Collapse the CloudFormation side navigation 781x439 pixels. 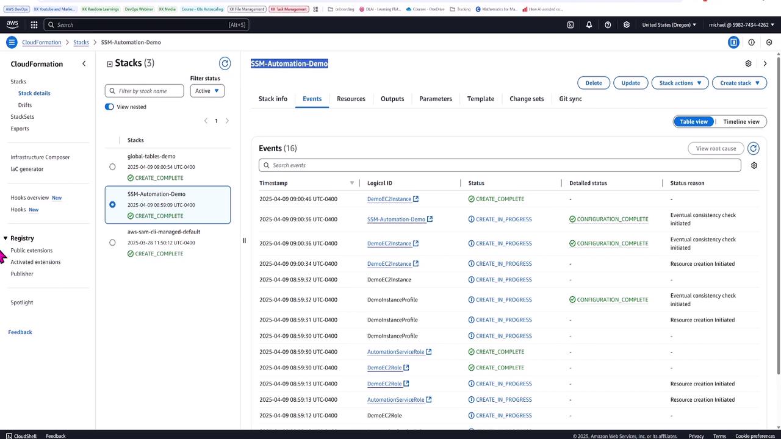coord(84,64)
